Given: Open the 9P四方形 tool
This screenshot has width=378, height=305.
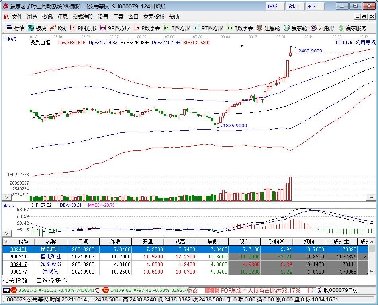Looking at the screenshot, I should coord(115,28).
